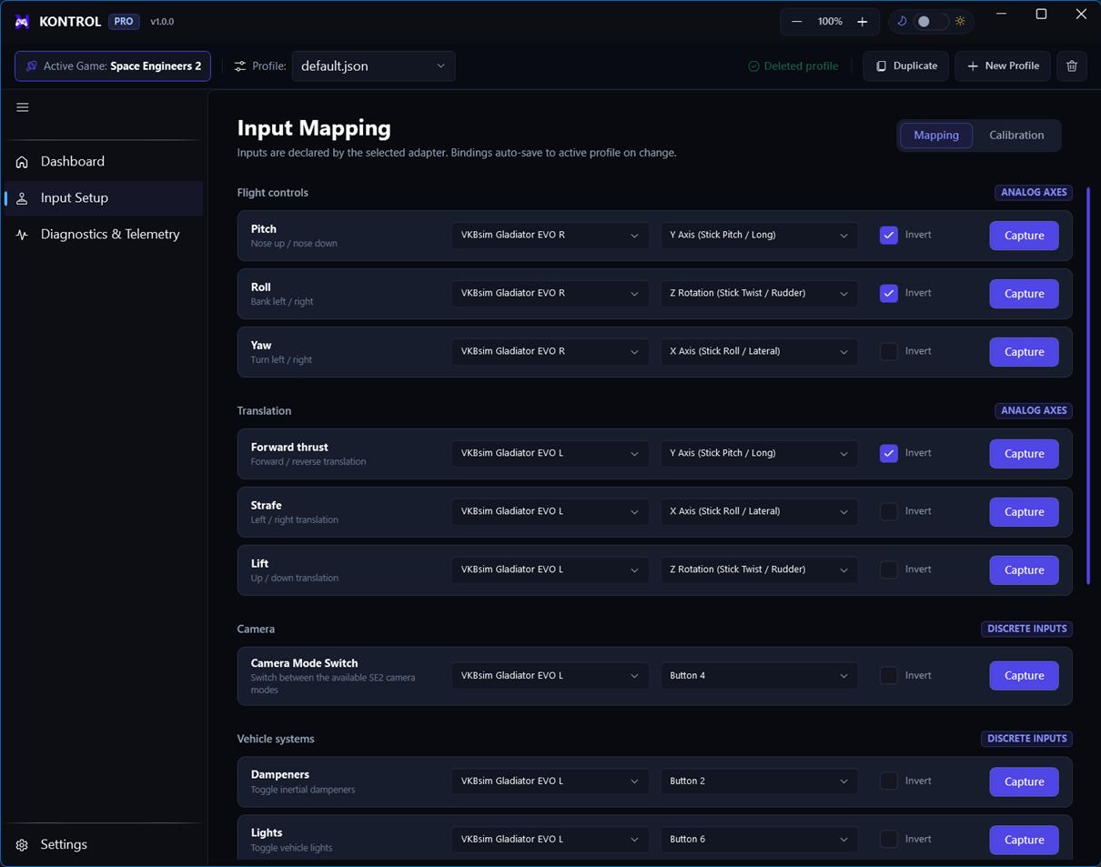The width and height of the screenshot is (1101, 867).
Task: Click the hamburger sidebar collapse icon
Action: point(23,107)
